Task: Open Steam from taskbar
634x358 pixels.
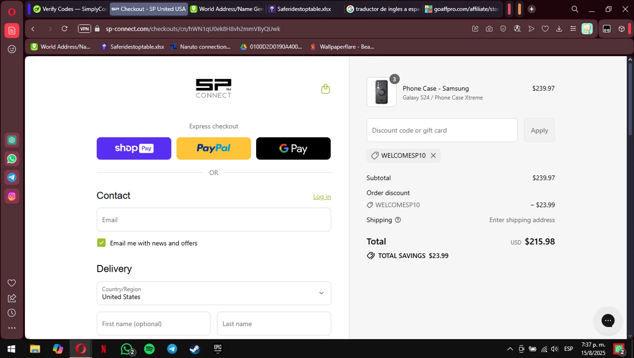Action: [x=195, y=349]
